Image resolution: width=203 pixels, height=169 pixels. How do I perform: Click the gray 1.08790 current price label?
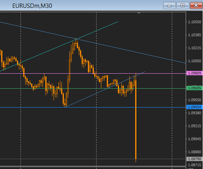194,159
